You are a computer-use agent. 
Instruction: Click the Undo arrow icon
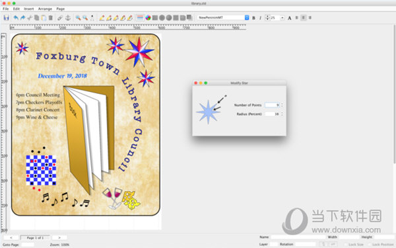tap(16, 18)
